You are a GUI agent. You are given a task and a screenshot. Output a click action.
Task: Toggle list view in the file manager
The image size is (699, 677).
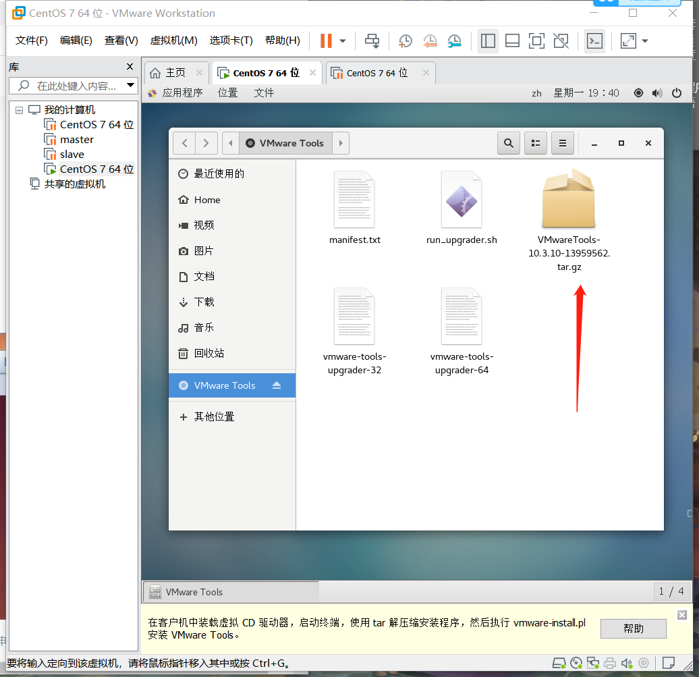point(536,143)
